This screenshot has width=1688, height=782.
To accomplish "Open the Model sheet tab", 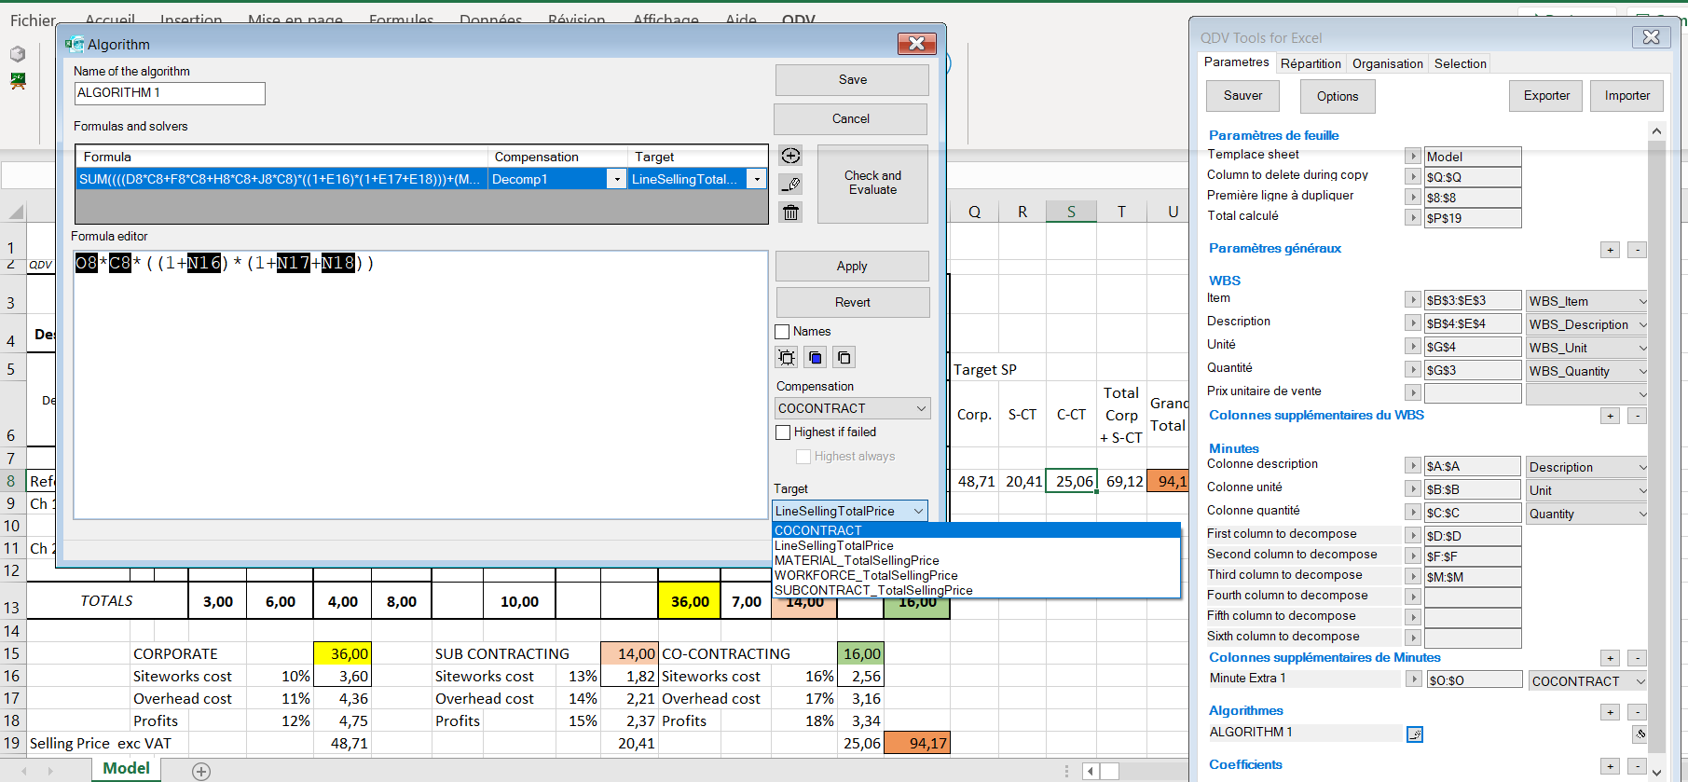I will (126, 769).
